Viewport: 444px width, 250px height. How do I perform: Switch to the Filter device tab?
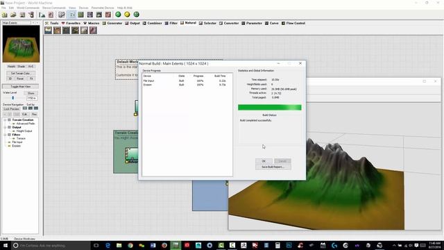click(x=171, y=23)
